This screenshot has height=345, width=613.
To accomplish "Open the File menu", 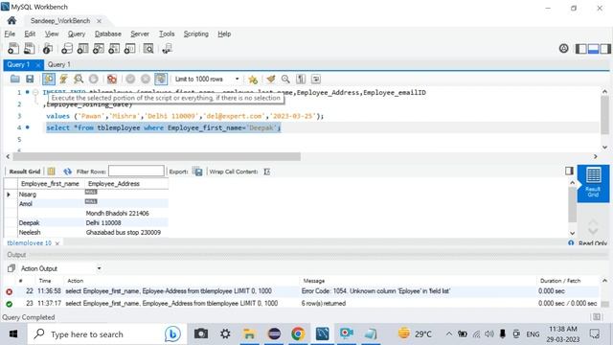I will [10, 34].
